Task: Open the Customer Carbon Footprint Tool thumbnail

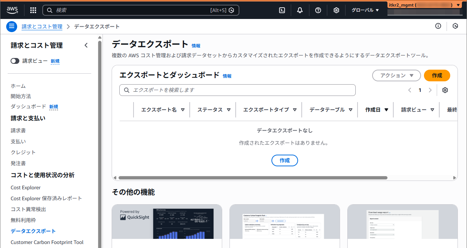Action: [285, 222]
